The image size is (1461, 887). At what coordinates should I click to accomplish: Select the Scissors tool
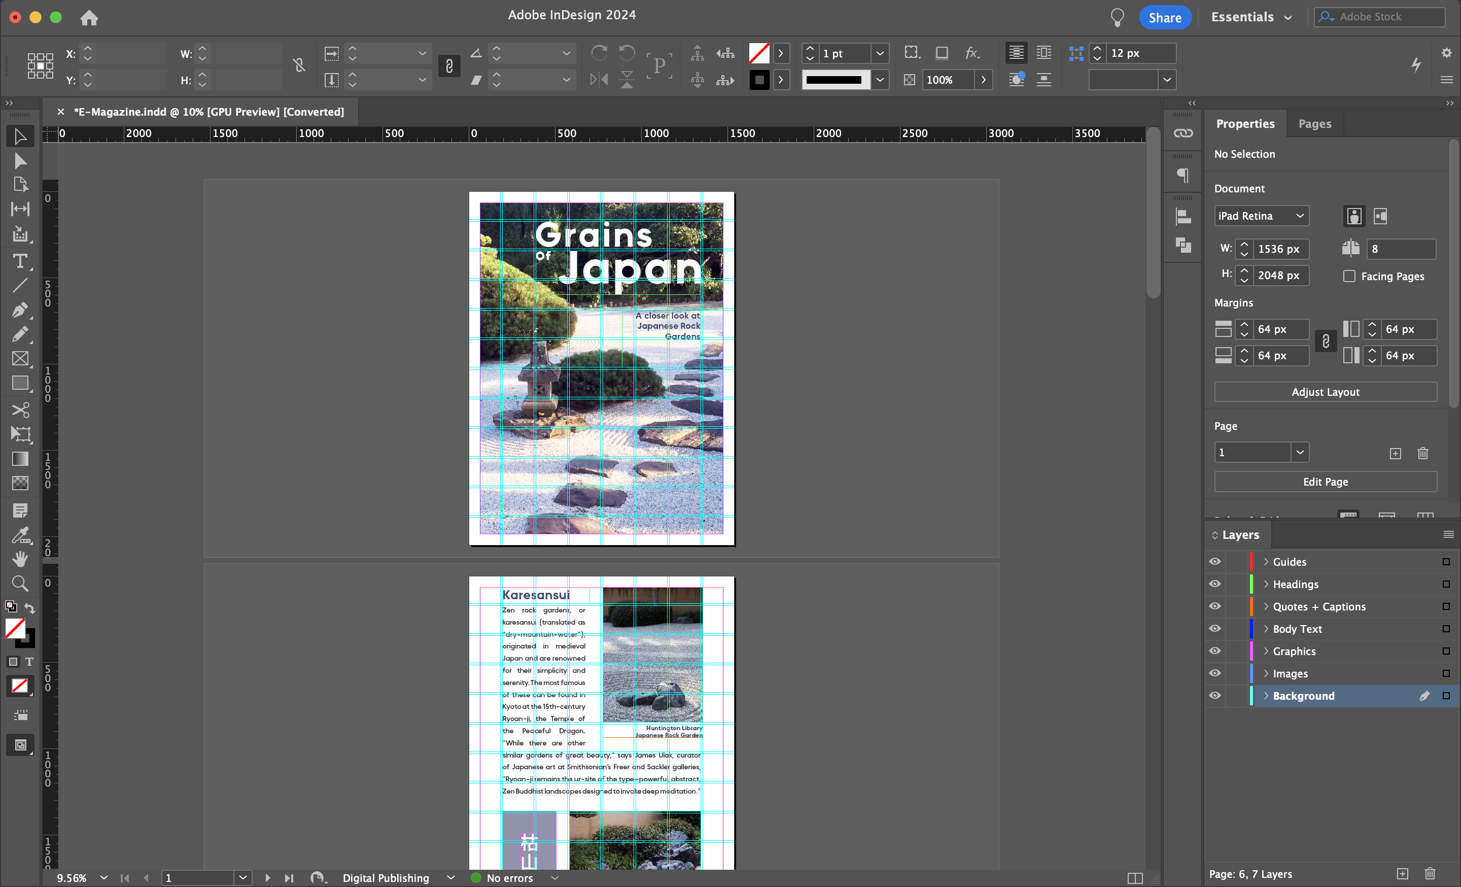[20, 410]
